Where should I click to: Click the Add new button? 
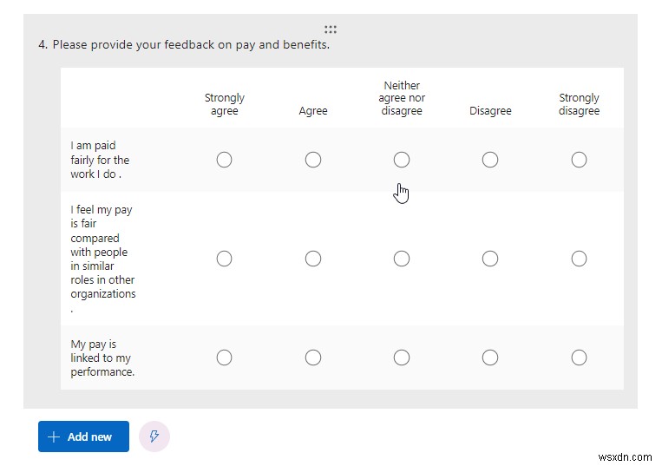(83, 436)
